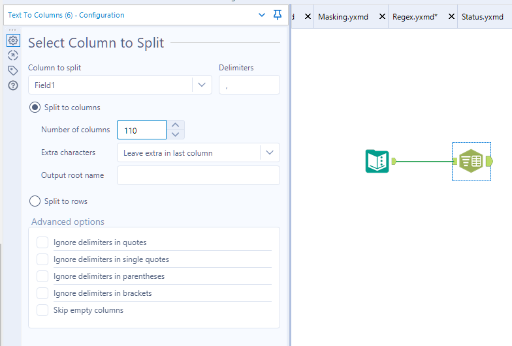Viewport: 512px width, 346px height.
Task: Toggle Ignore delimiters in brackets checkbox
Action: 42,293
